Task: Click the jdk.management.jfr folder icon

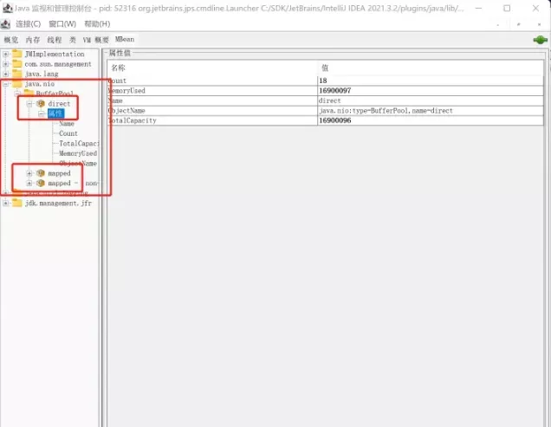Action: tap(16, 203)
